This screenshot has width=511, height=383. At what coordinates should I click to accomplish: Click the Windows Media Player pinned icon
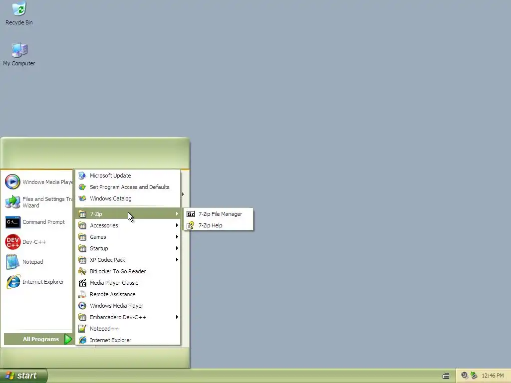click(x=12, y=182)
